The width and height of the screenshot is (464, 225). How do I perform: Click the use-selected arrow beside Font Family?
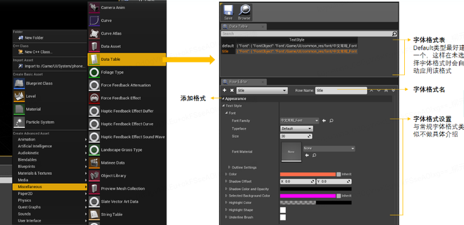pos(324,121)
